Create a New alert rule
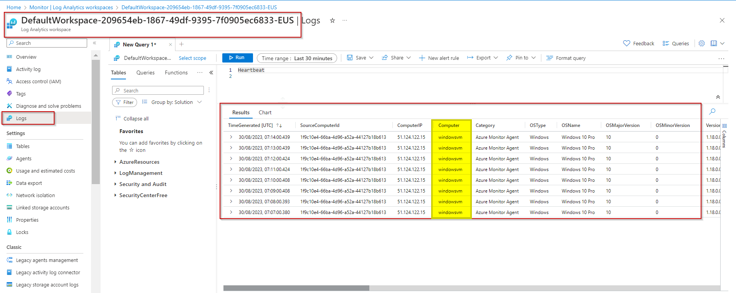This screenshot has height=293, width=736. point(439,58)
